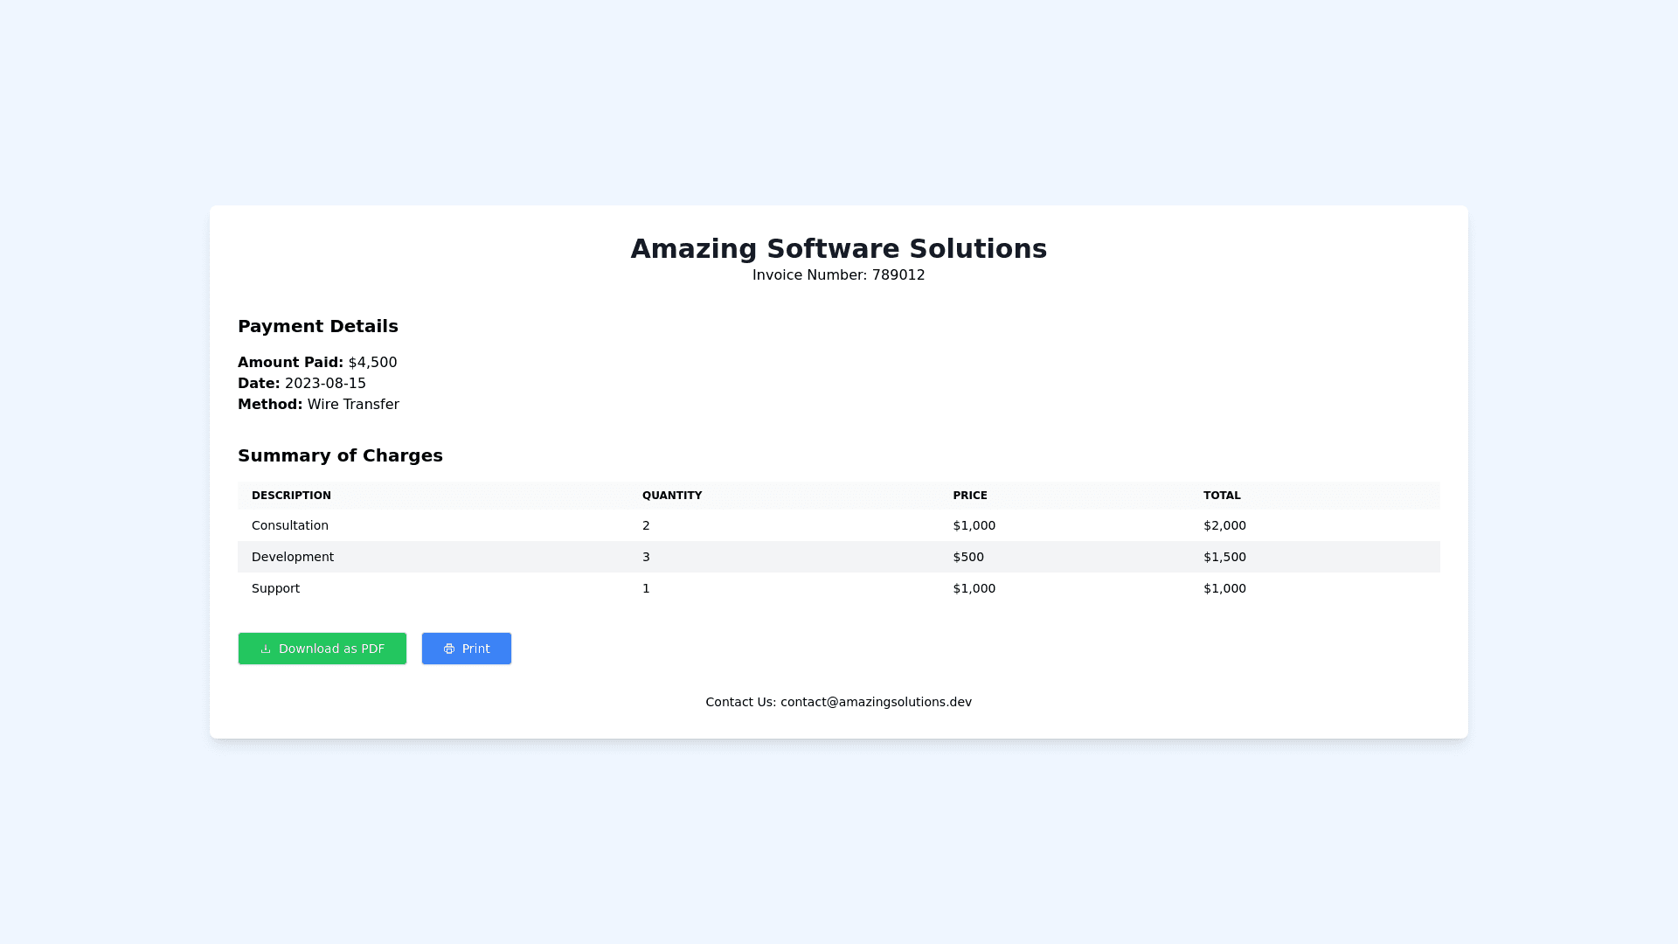Click the $500 Development price

[x=967, y=557]
